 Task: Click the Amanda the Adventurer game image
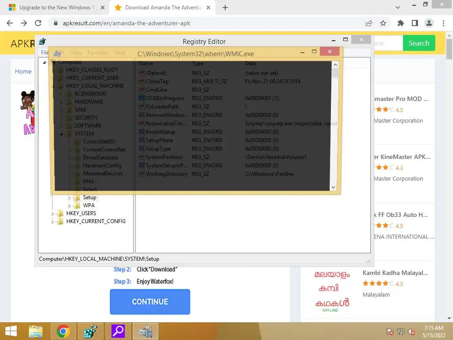pos(27,112)
